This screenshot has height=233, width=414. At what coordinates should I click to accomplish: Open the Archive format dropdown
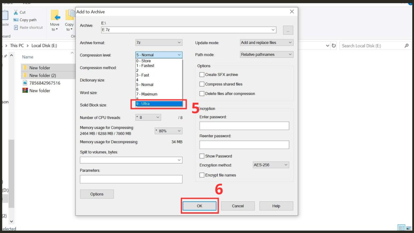click(x=159, y=43)
